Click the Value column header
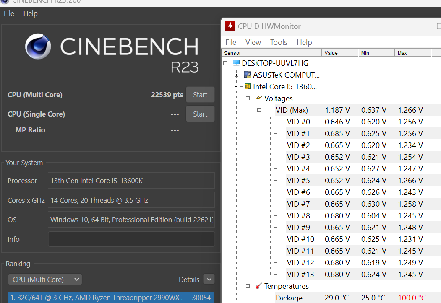441x303 pixels. pyautogui.click(x=340, y=53)
